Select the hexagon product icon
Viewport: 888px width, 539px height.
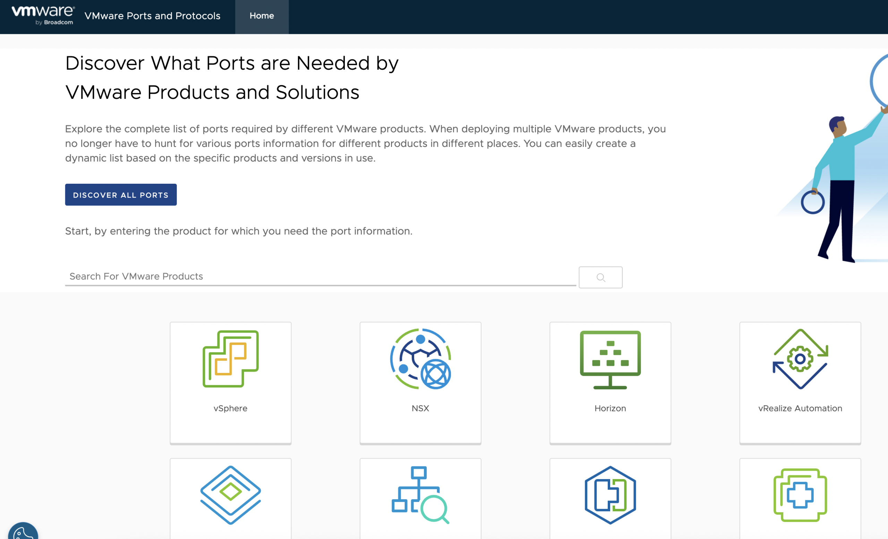[610, 495]
